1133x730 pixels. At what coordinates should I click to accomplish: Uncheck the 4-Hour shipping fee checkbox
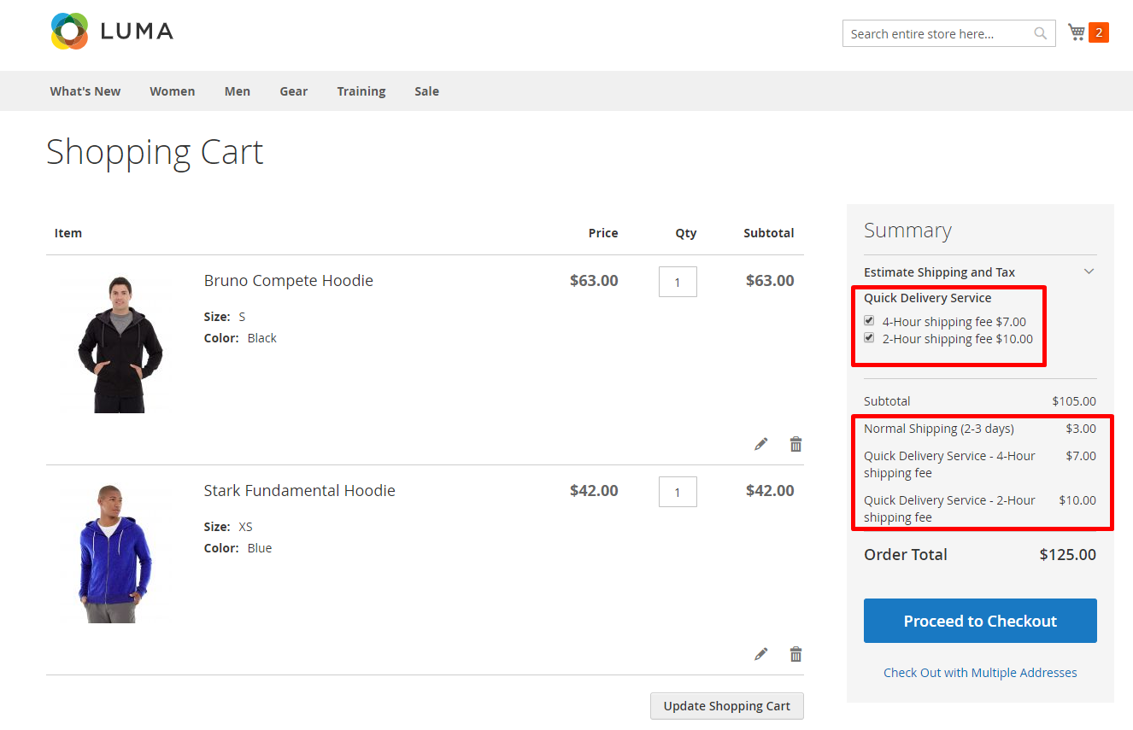click(869, 321)
